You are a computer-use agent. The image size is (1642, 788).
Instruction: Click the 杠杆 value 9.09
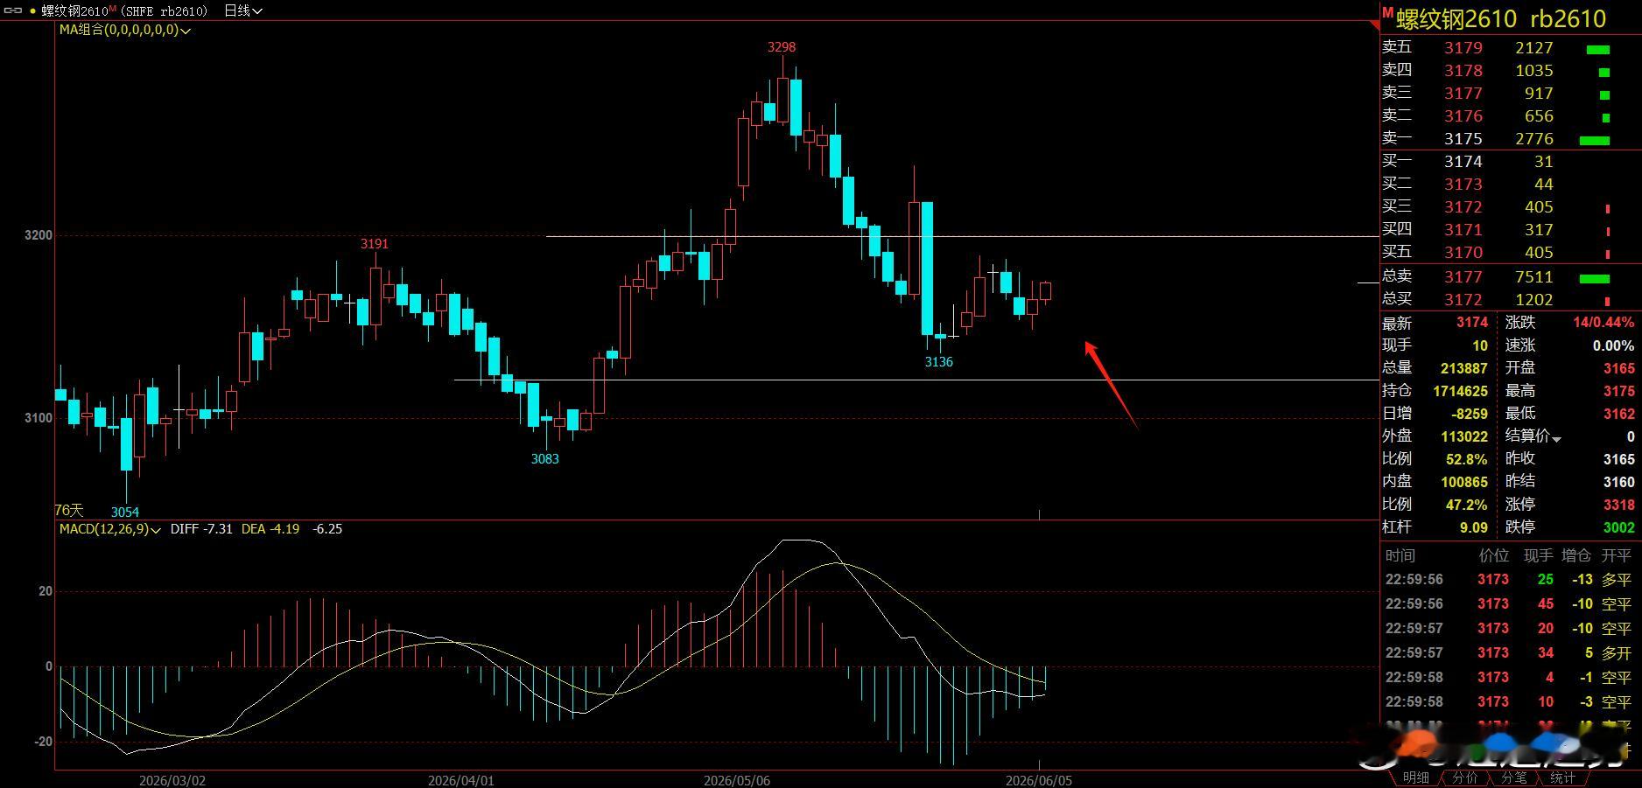coord(1474,527)
